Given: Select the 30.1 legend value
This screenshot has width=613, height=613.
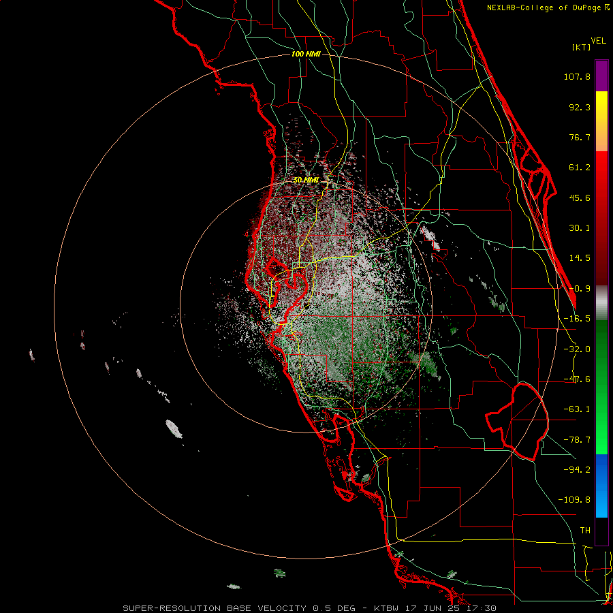Looking at the screenshot, I should pyautogui.click(x=580, y=228).
